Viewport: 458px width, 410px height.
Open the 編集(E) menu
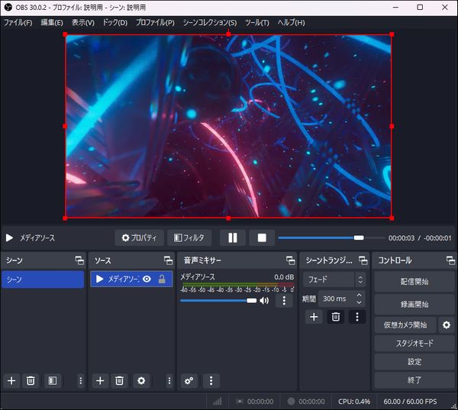tap(52, 22)
